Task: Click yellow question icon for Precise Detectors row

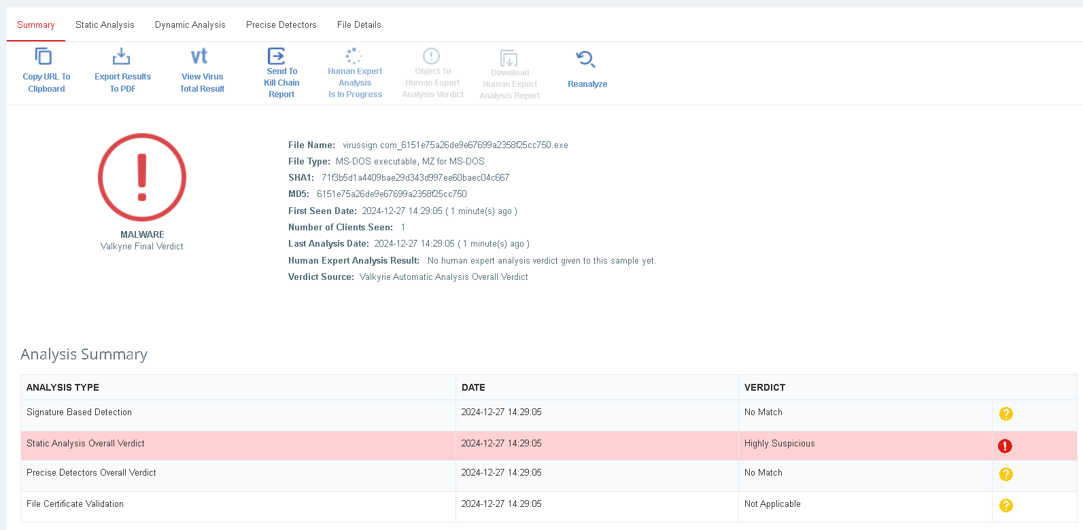Action: 1006,474
